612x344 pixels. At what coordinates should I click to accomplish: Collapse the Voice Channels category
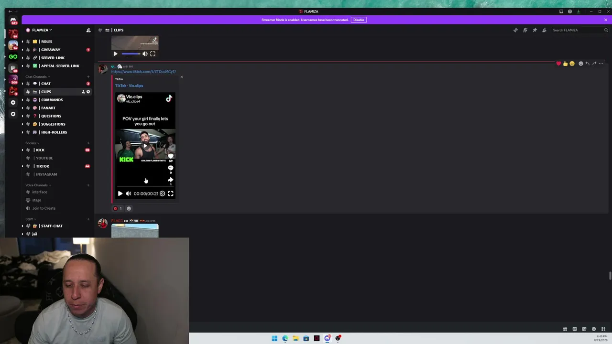[x=38, y=185]
